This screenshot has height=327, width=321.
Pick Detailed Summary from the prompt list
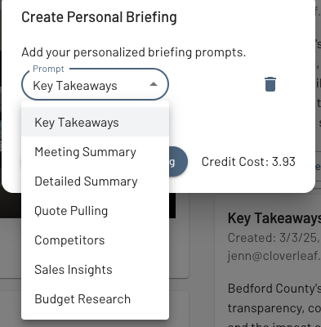95,181
